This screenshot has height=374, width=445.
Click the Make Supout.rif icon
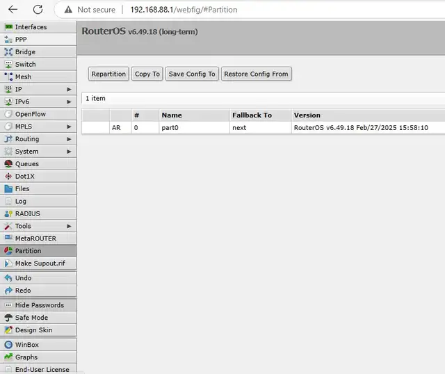[8, 263]
